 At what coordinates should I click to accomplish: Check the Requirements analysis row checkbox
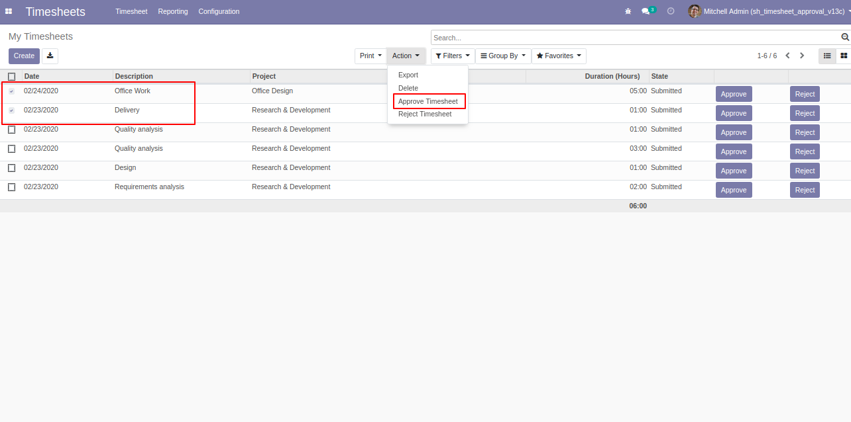pyautogui.click(x=11, y=187)
